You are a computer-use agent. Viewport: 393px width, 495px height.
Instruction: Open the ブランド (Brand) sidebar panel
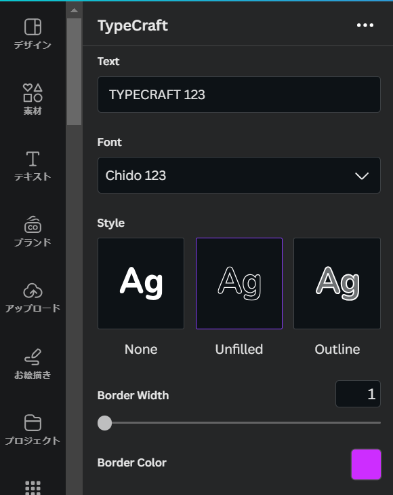[x=33, y=232]
